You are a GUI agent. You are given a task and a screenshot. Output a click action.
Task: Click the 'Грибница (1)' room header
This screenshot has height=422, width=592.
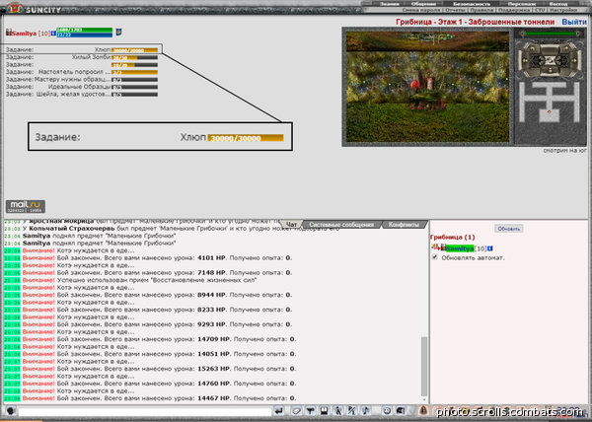coord(452,238)
